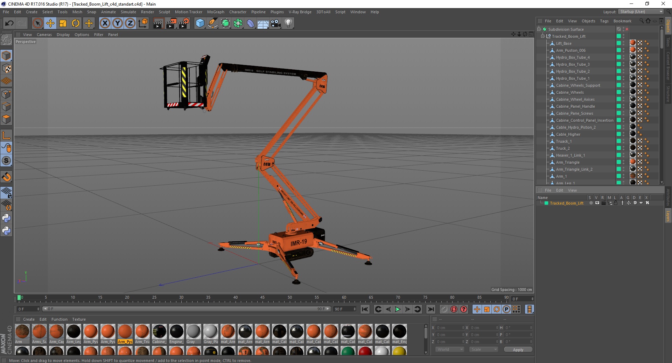This screenshot has height=363, width=672.
Task: Open the Simulate menu
Action: click(128, 12)
